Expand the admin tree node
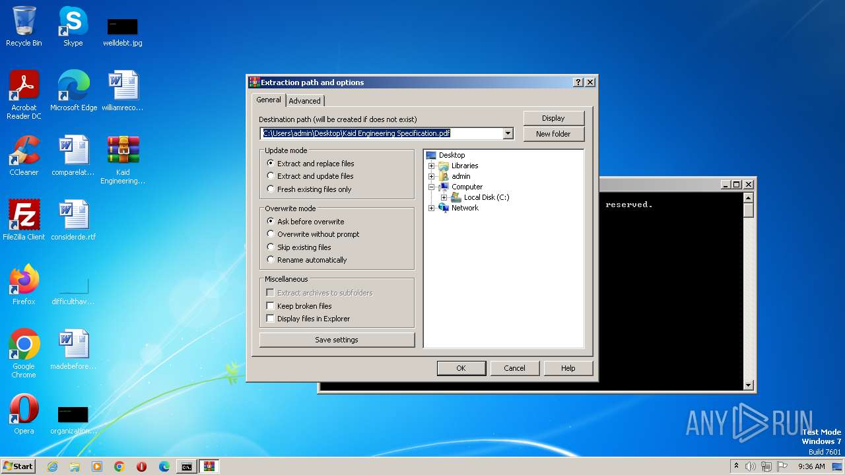The height and width of the screenshot is (475, 845). tap(432, 176)
